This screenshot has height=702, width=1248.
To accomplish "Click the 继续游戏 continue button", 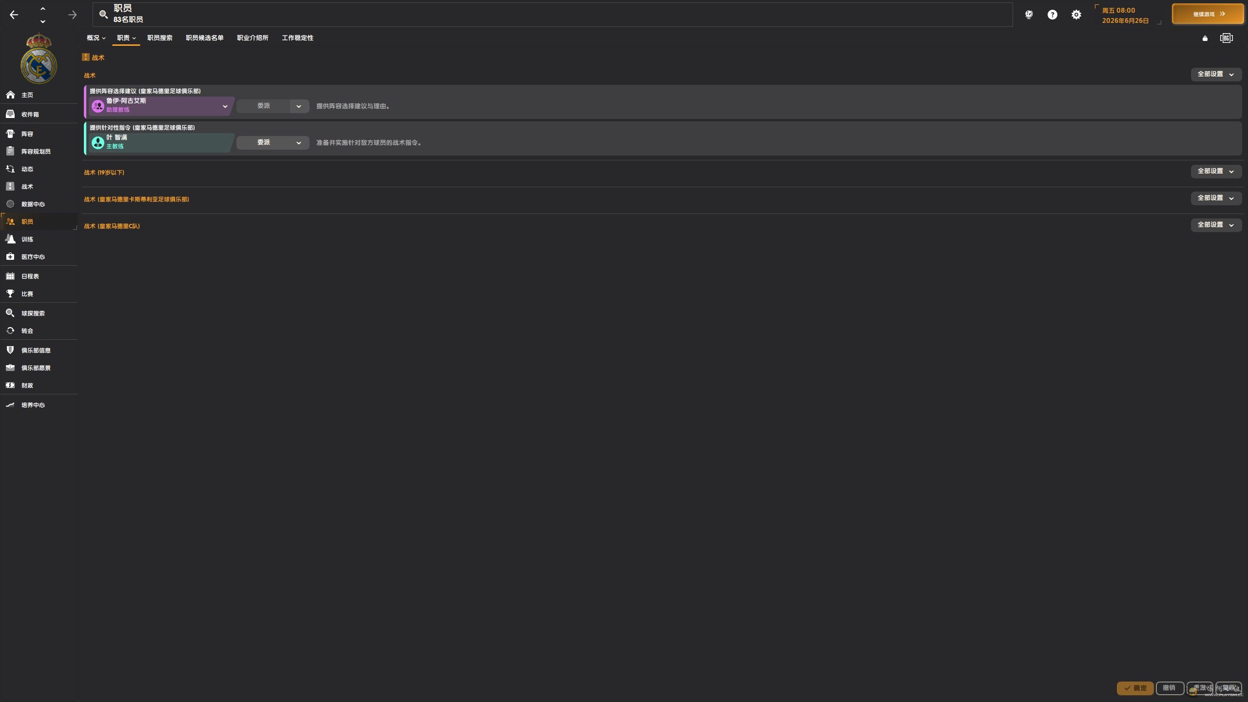I will [1208, 14].
